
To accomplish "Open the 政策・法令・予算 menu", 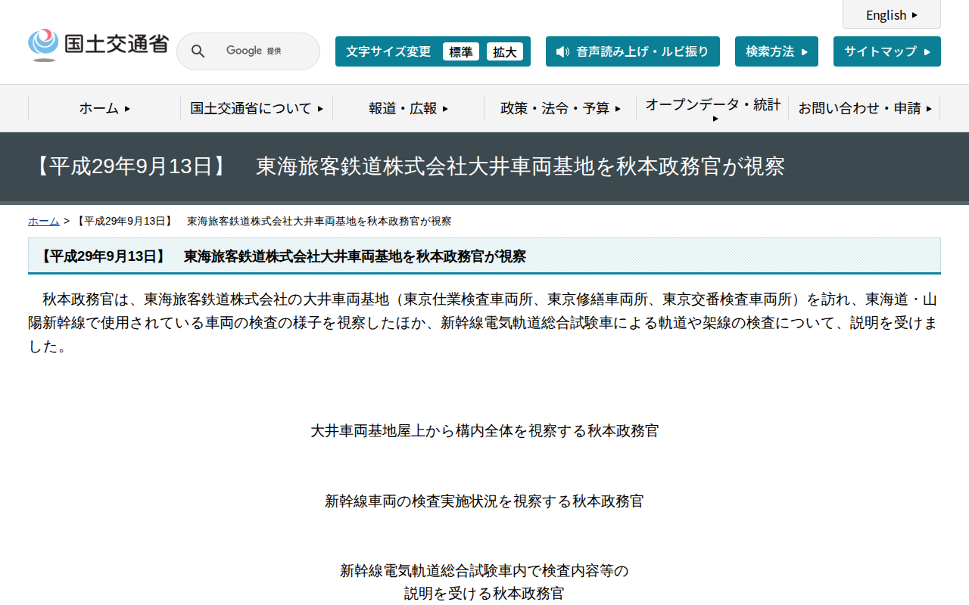I will click(560, 108).
